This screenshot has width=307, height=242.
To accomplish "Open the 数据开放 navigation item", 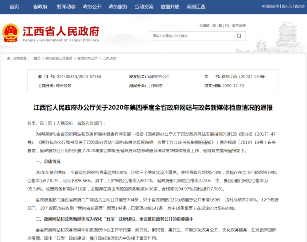I will pyautogui.click(x=170, y=7).
